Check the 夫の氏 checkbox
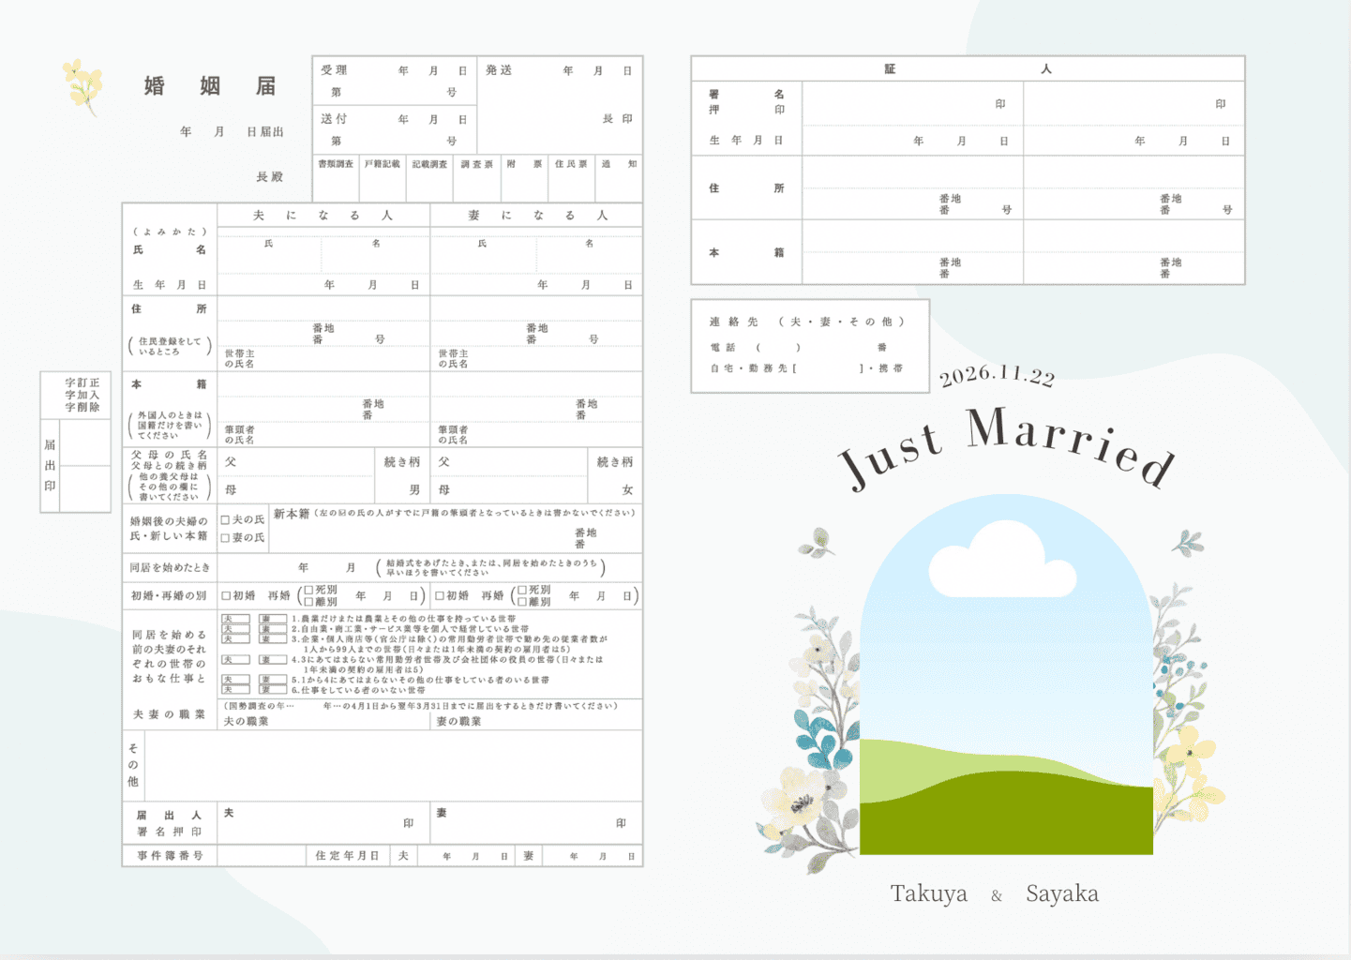Image resolution: width=1351 pixels, height=960 pixels. [x=225, y=519]
